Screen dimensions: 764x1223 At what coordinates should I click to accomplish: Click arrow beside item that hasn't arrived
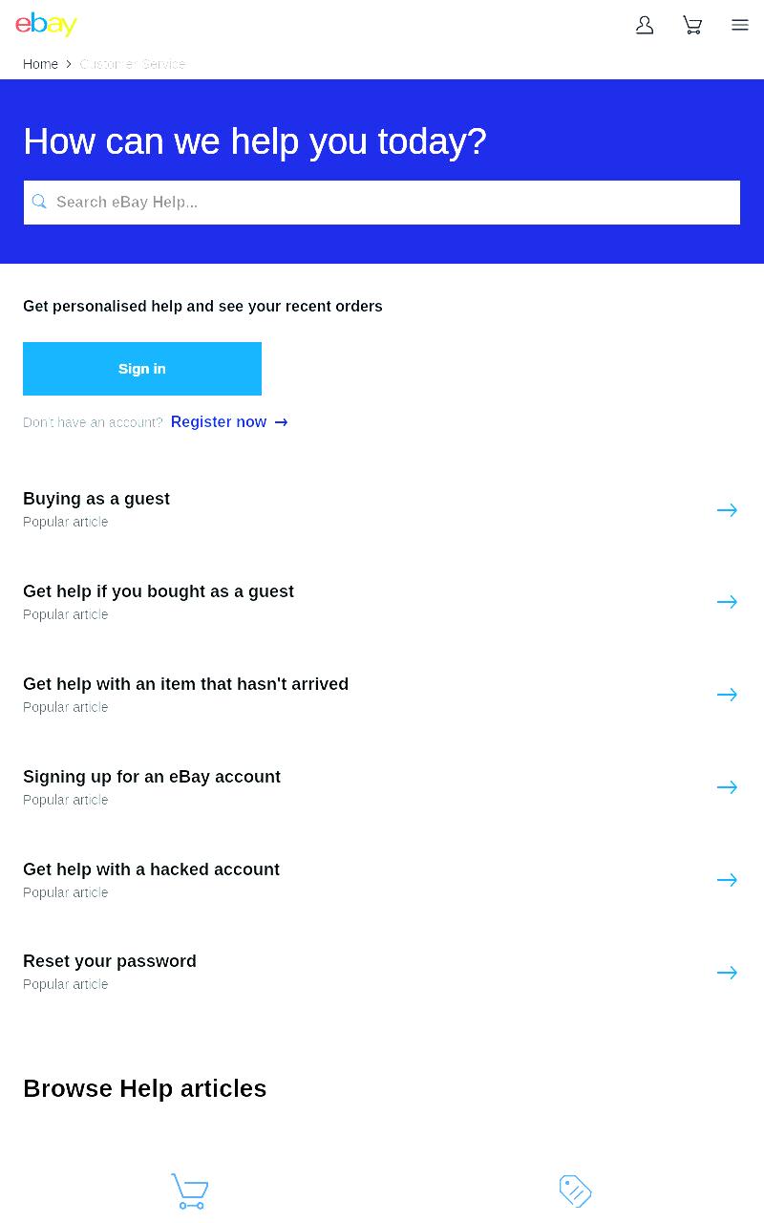coord(727,695)
